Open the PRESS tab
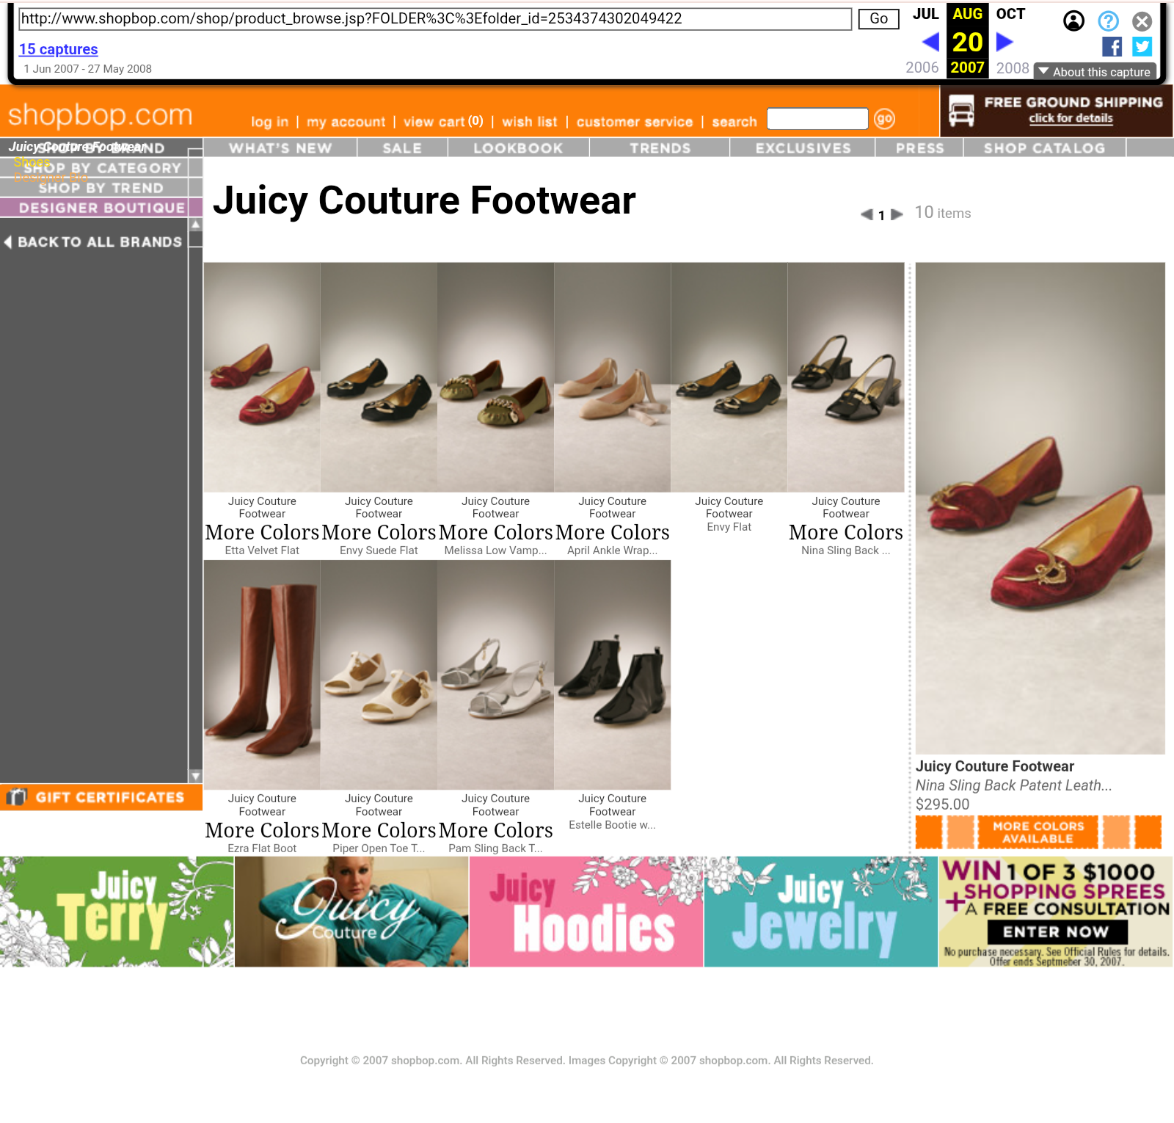The image size is (1174, 1123). click(919, 148)
